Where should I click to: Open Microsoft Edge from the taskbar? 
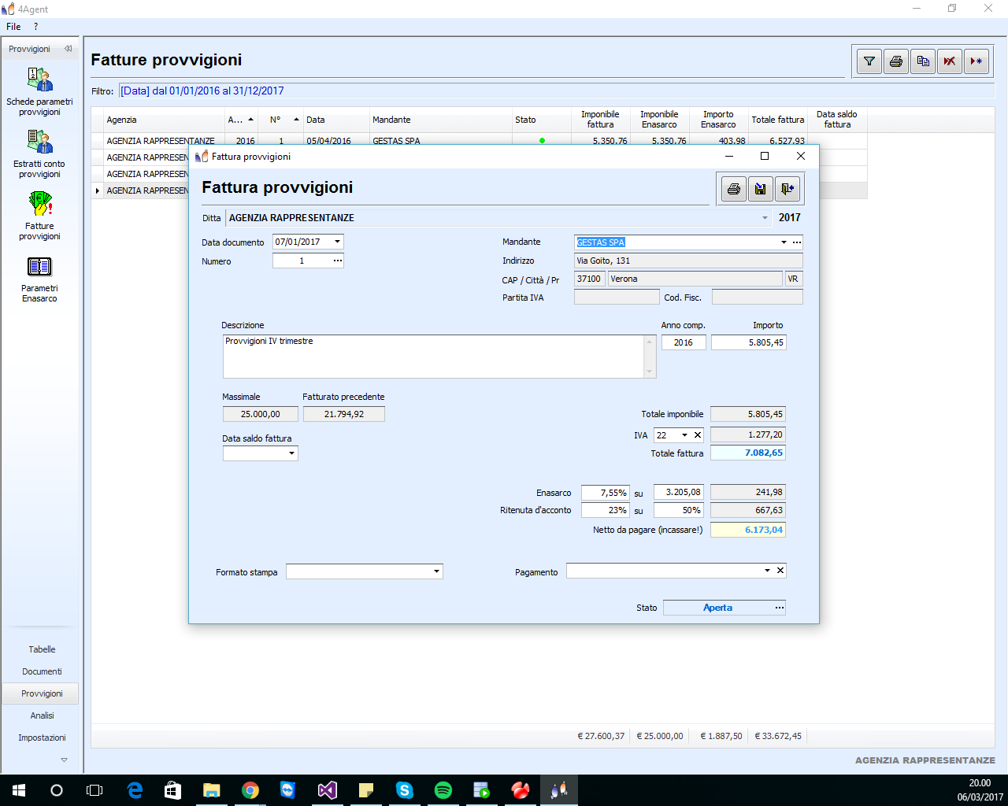135,790
